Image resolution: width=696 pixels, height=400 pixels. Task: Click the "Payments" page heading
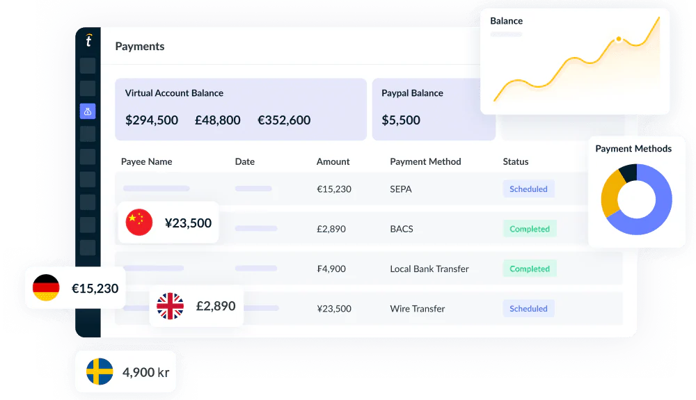140,46
